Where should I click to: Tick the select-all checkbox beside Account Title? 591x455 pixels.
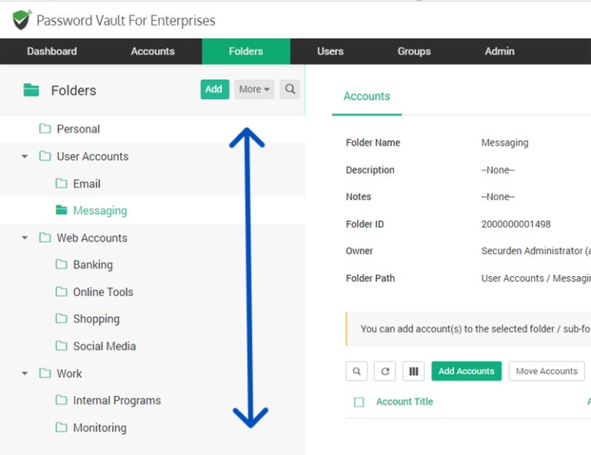(358, 402)
